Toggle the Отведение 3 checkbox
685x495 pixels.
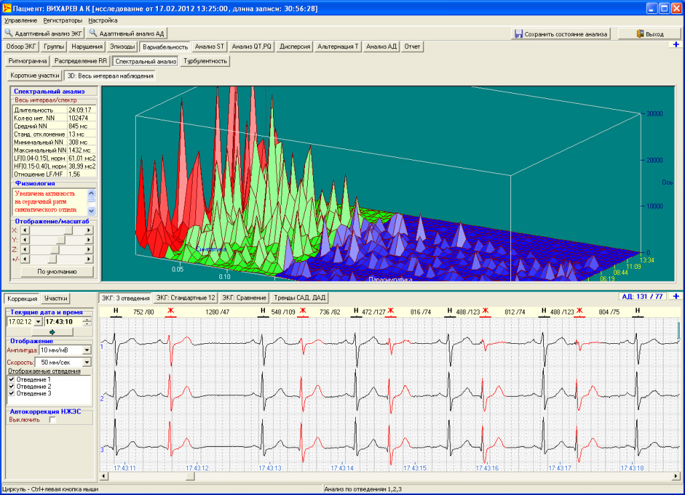click(12, 393)
